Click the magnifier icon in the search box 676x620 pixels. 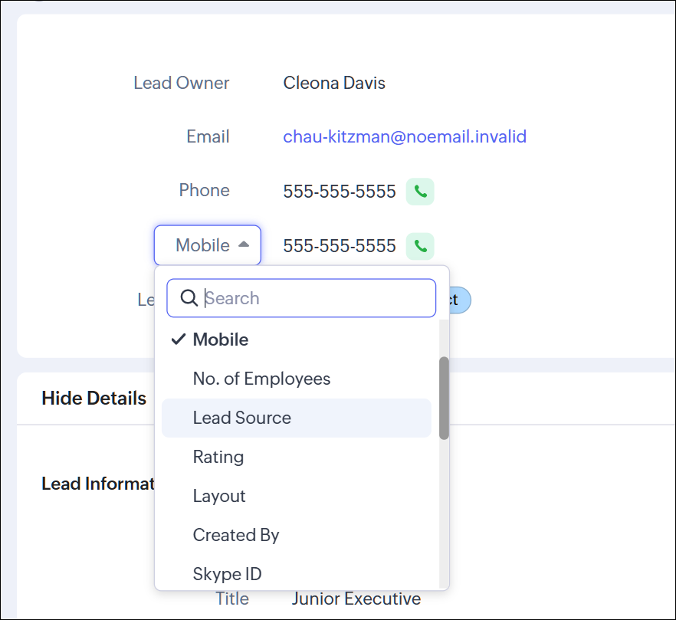pyautogui.click(x=189, y=298)
